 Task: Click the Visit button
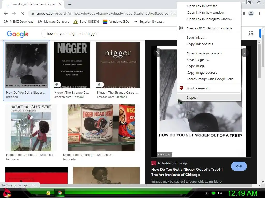(x=239, y=166)
